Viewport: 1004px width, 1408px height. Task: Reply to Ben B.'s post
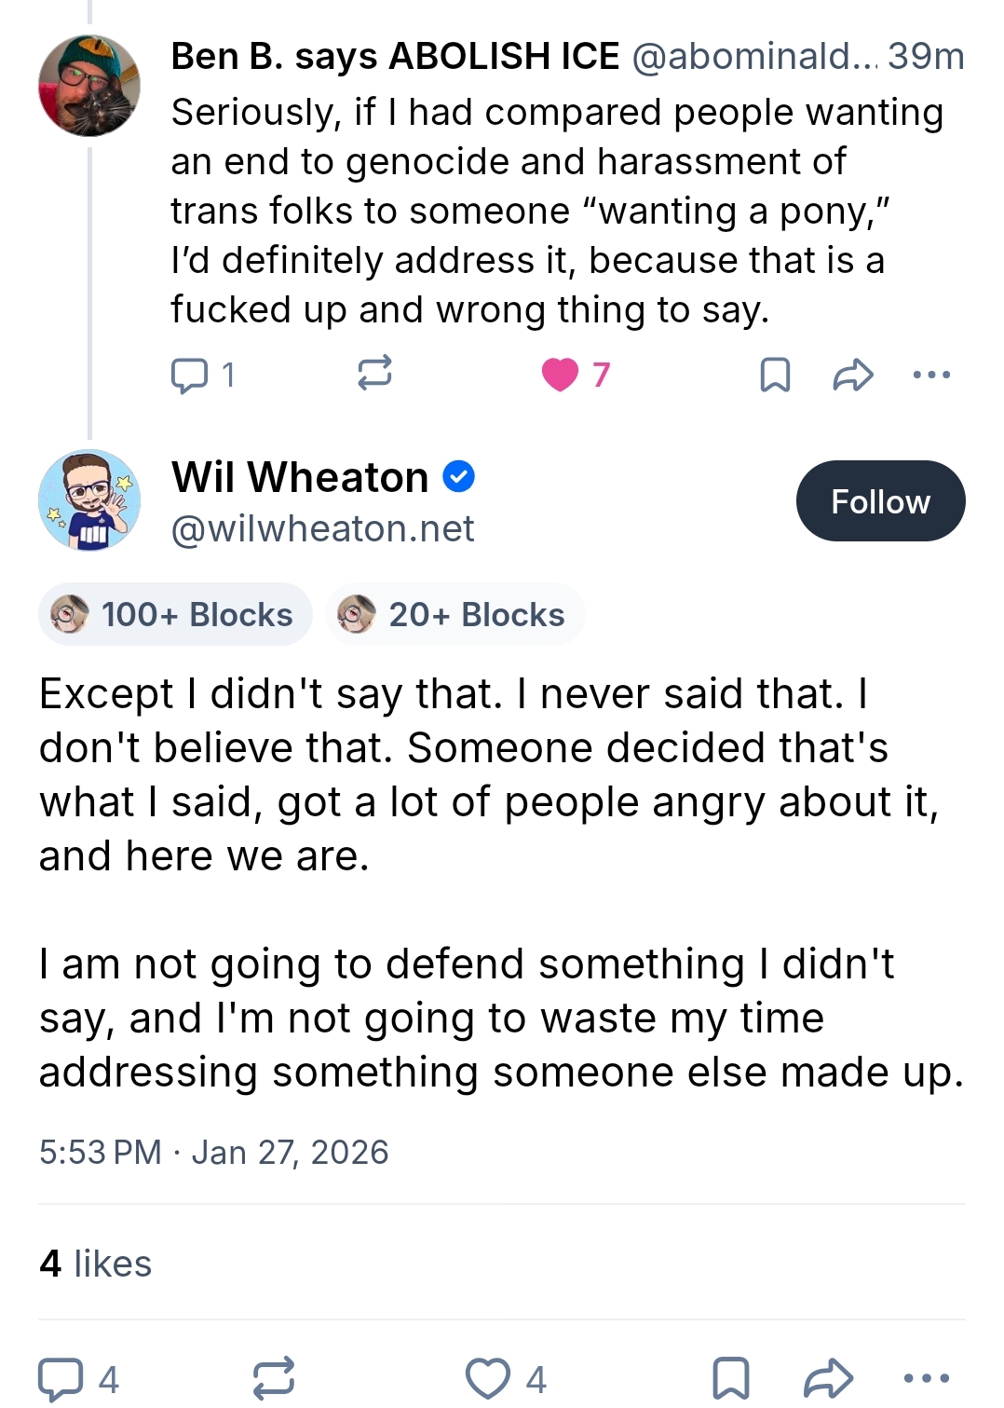click(190, 375)
